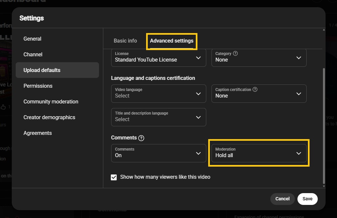Open the Category help question mark icon
The height and width of the screenshot is (218, 337).
coord(235,53)
